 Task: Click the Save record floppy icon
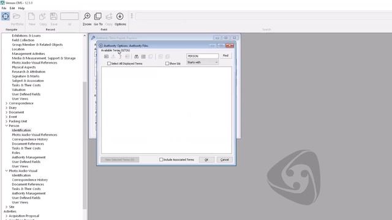click(x=53, y=16)
